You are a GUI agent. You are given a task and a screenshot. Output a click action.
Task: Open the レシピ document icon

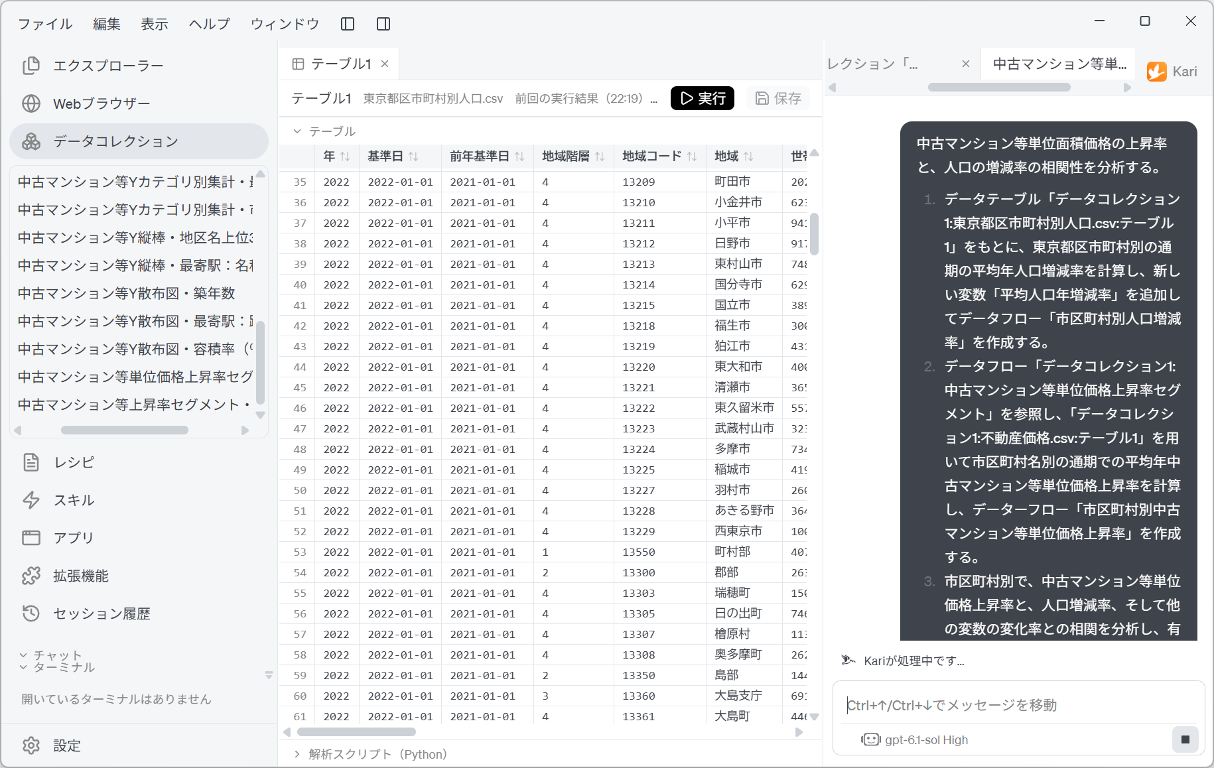(31, 462)
